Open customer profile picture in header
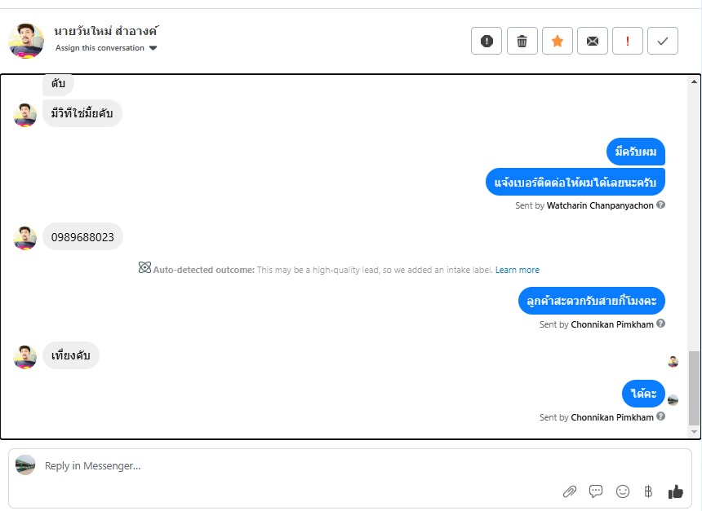Screen dimensions: 702x511 point(26,40)
